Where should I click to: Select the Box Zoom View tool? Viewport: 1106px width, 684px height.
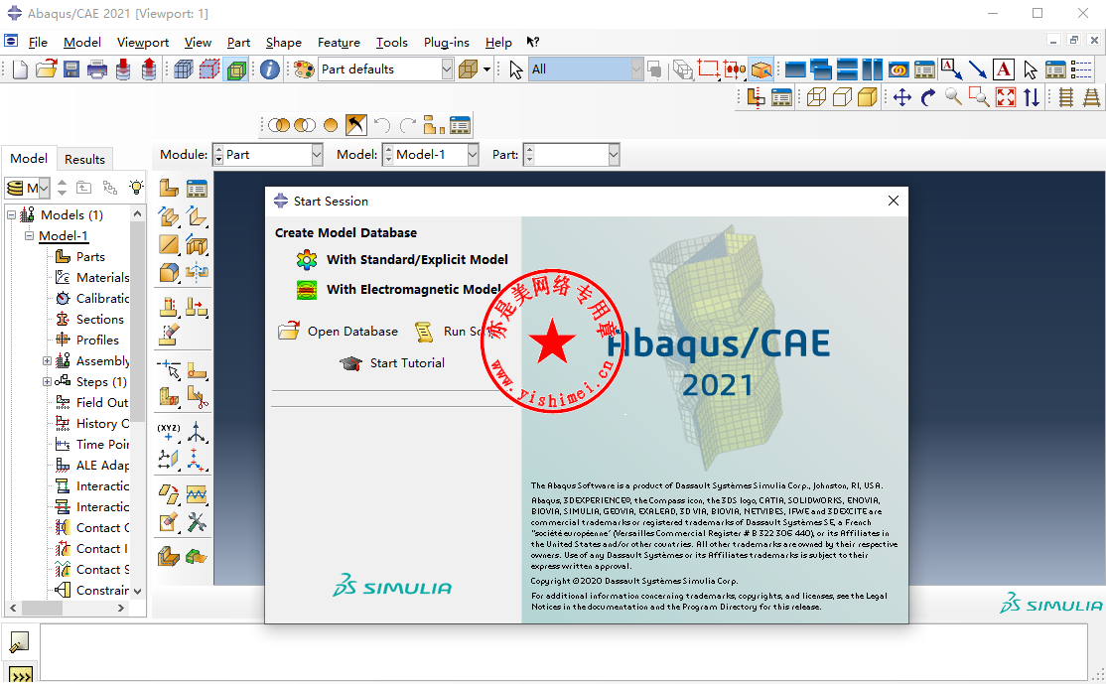coord(979,97)
